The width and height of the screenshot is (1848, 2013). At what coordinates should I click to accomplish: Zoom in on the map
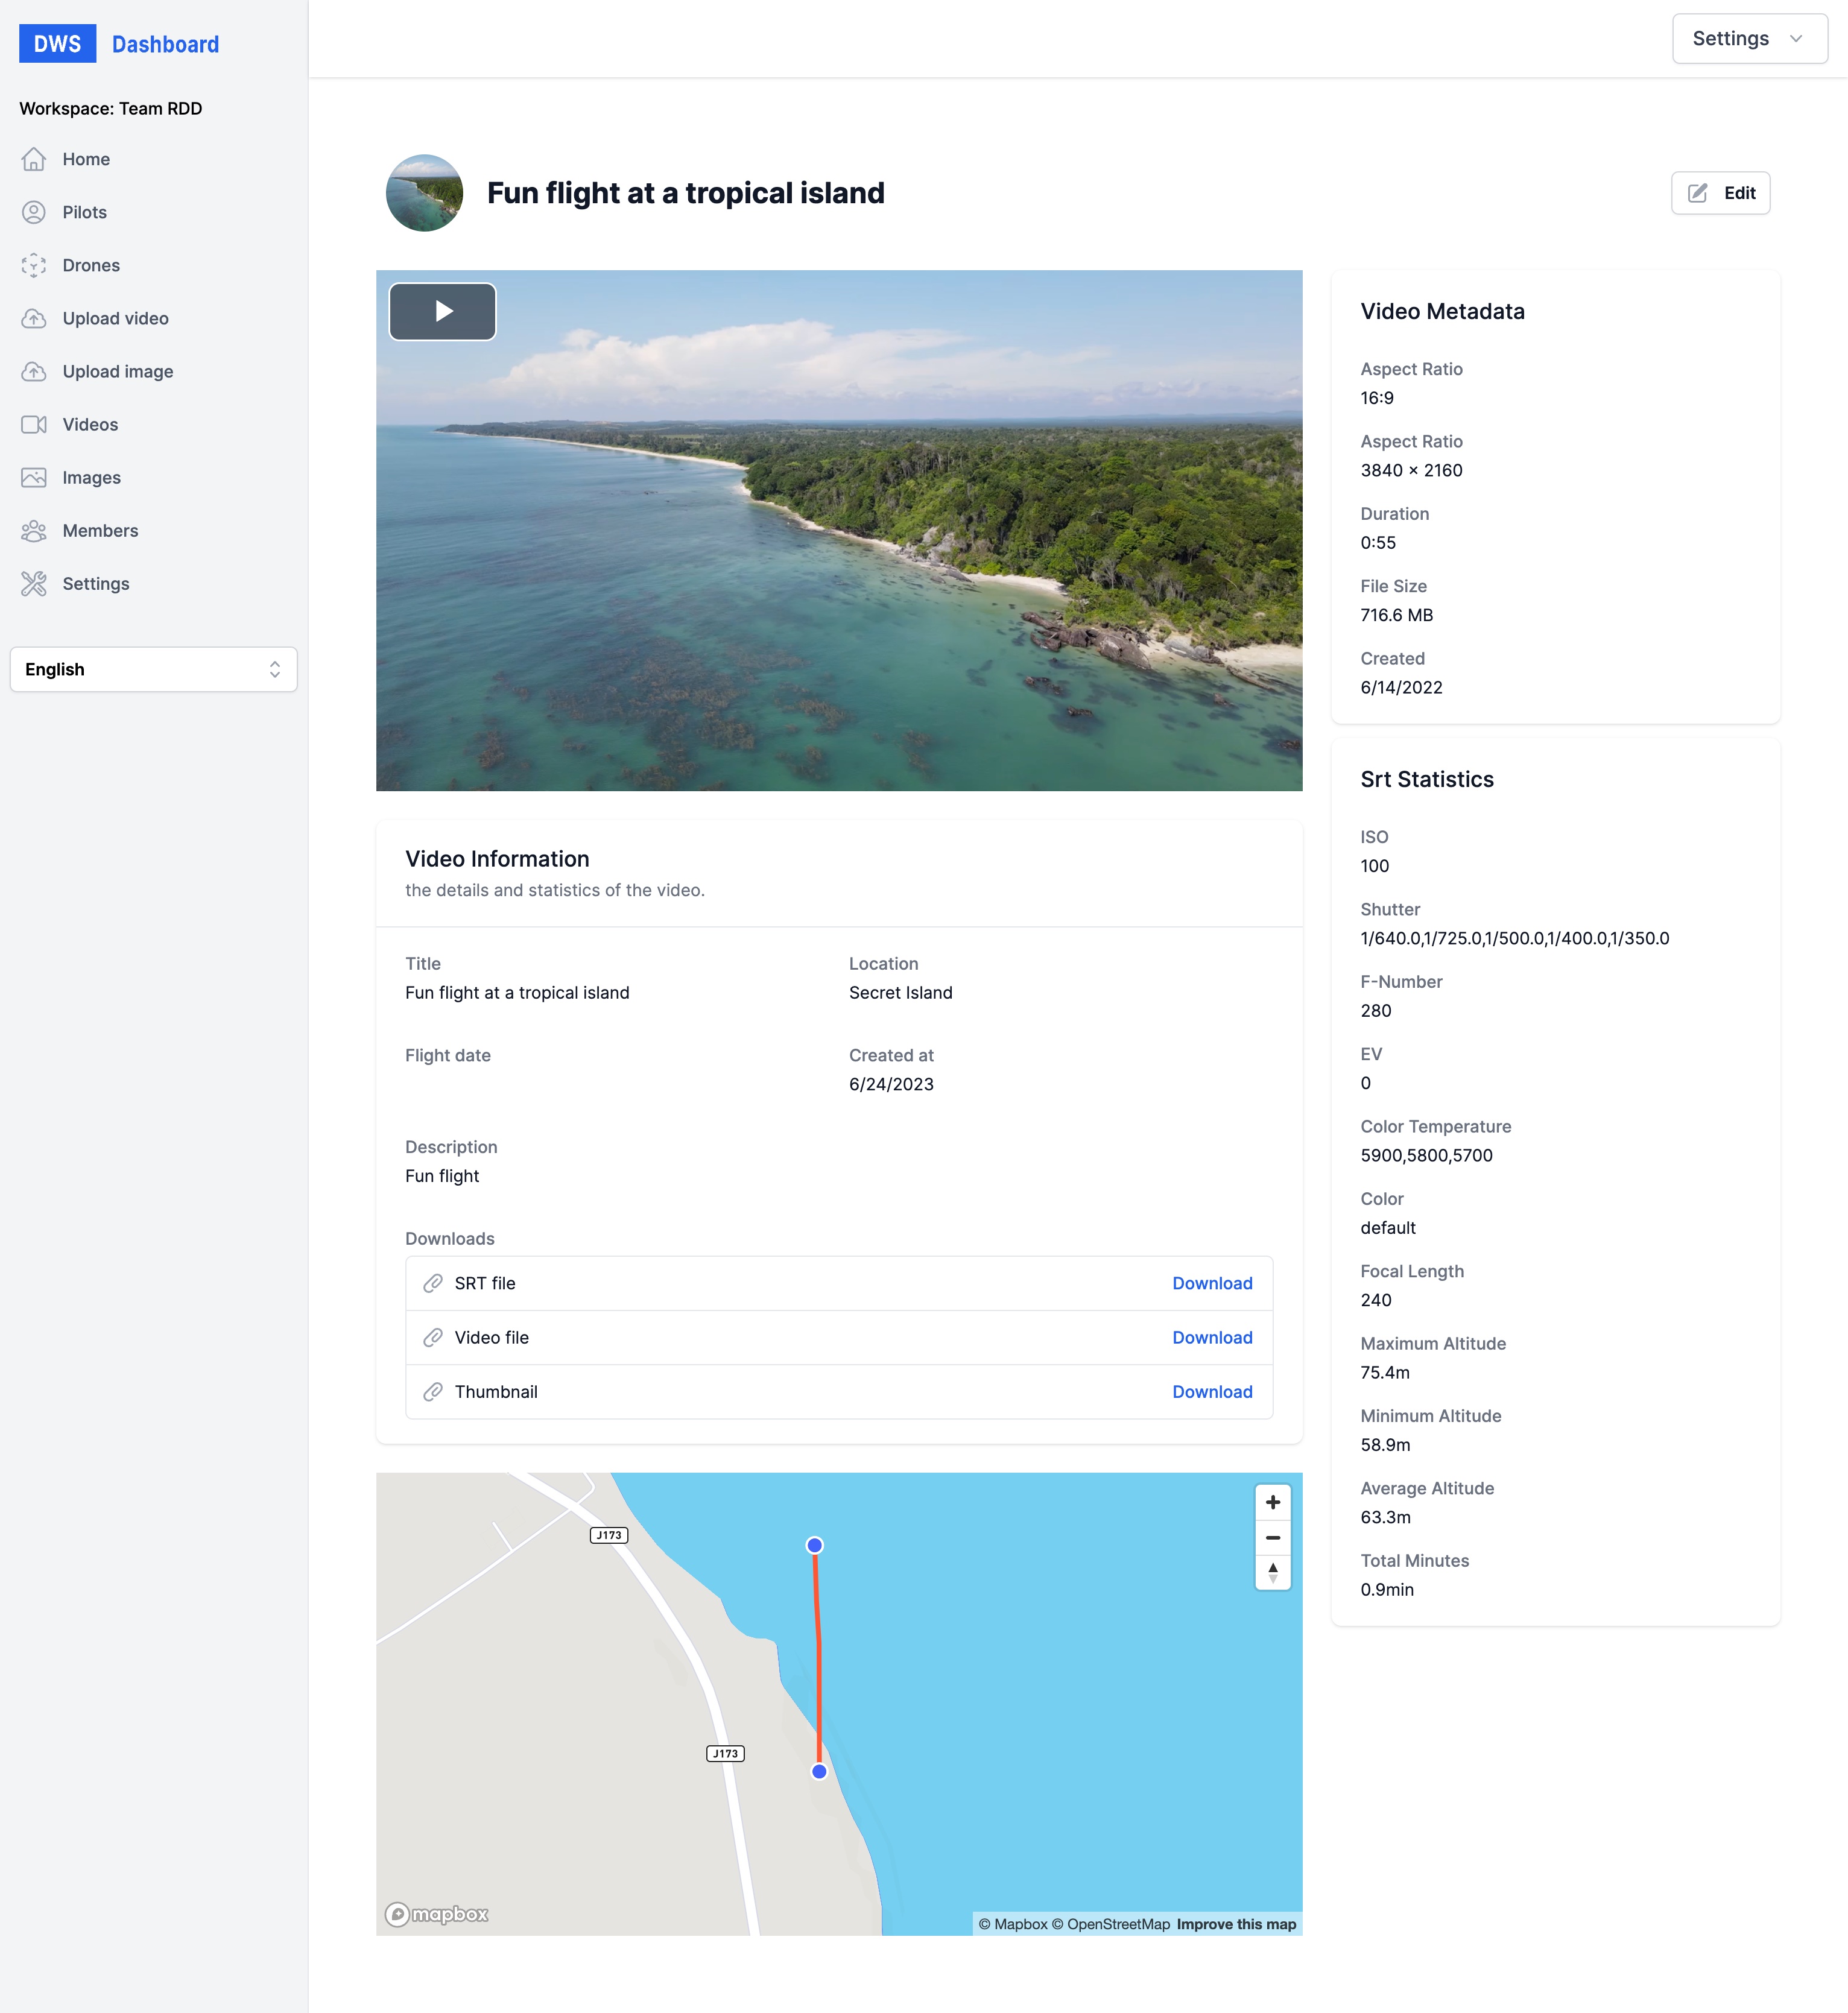[1272, 1502]
